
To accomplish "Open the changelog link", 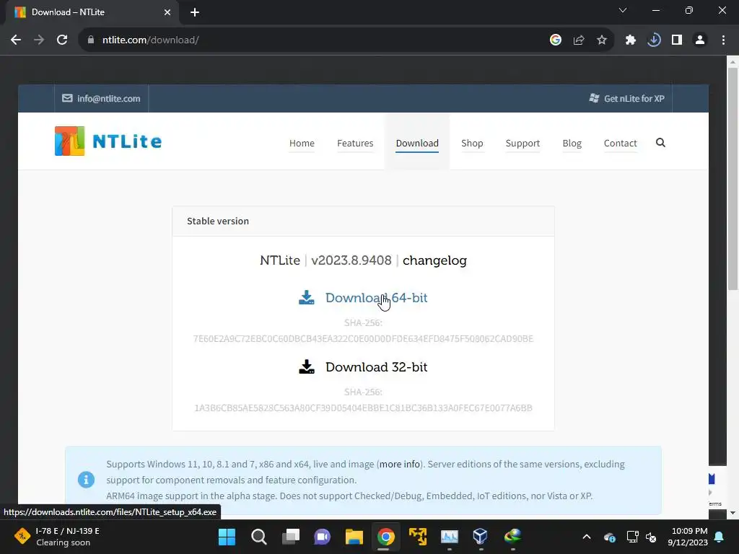I will click(434, 260).
